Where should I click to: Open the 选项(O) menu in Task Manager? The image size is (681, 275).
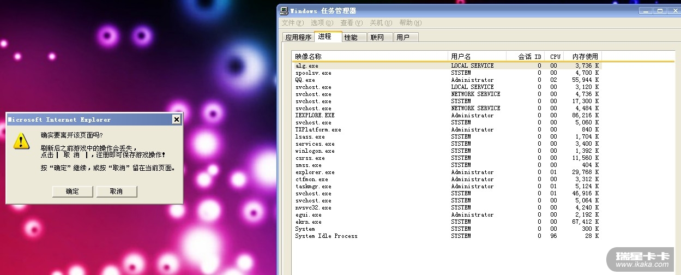(322, 23)
